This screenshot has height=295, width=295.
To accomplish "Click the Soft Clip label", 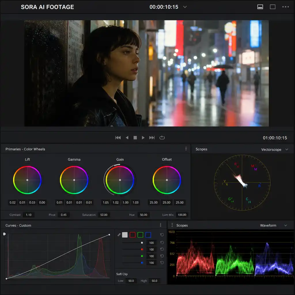I will 122,274.
